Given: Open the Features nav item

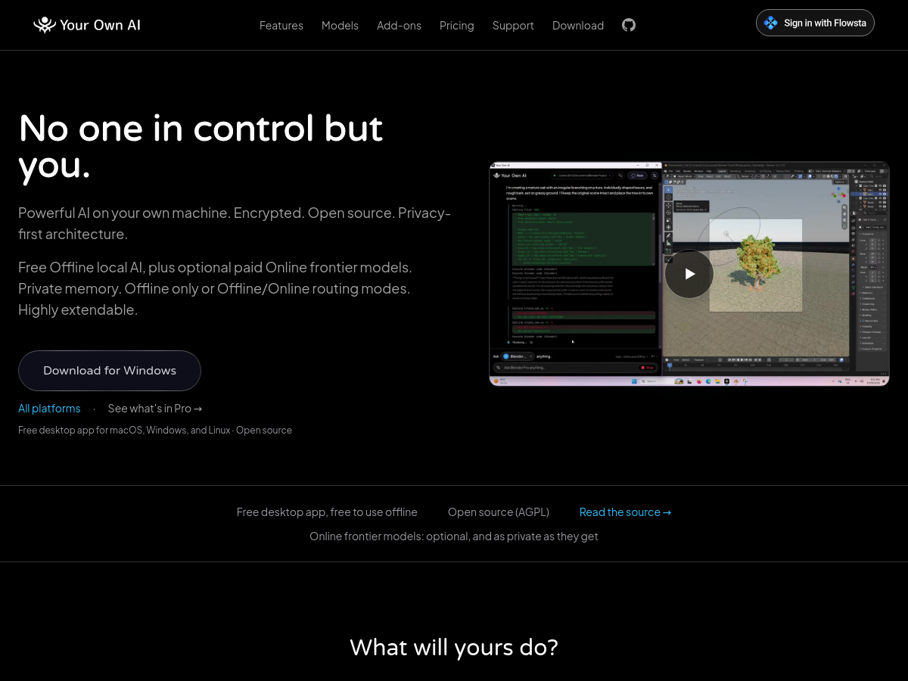Looking at the screenshot, I should [281, 26].
